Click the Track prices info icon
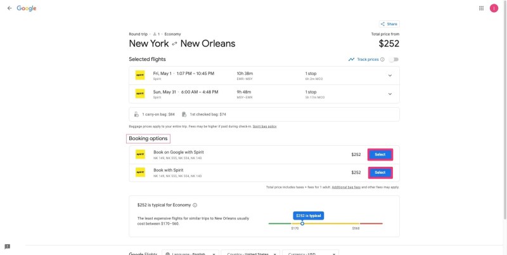This screenshot has height=255, width=507. [x=383, y=60]
